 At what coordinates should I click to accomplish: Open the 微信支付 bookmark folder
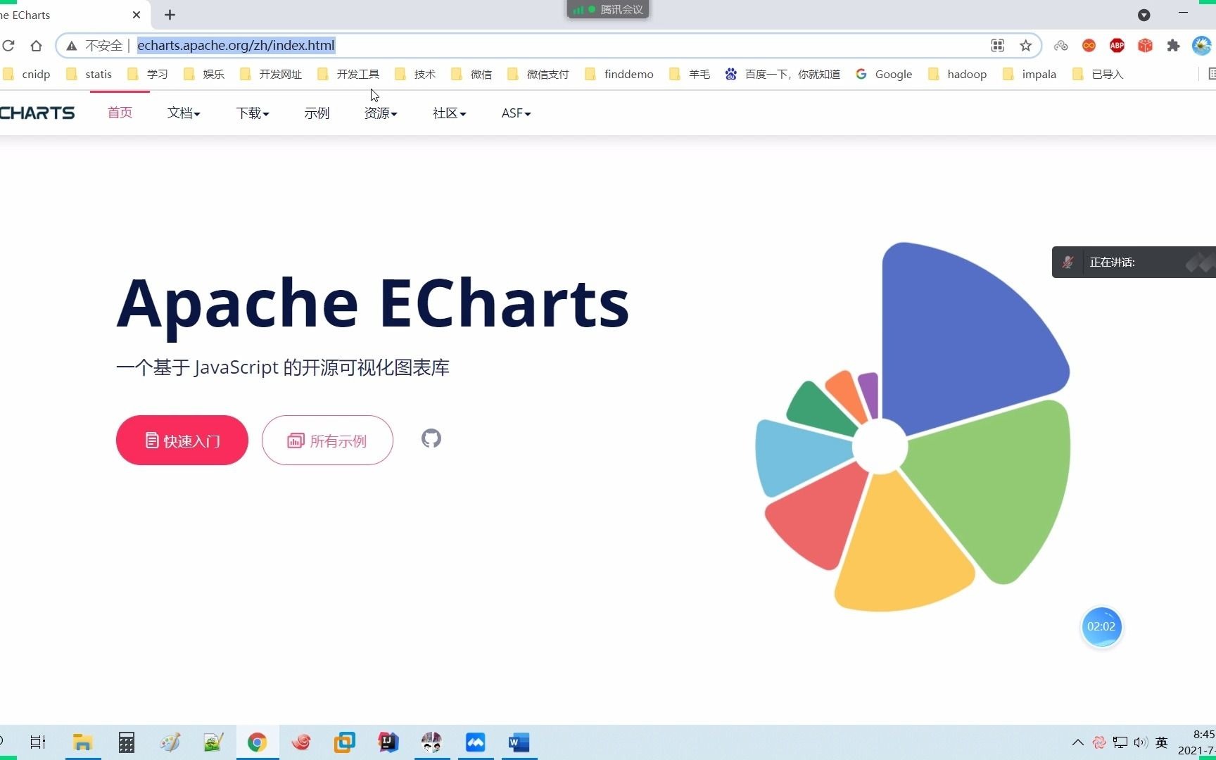[x=538, y=74]
